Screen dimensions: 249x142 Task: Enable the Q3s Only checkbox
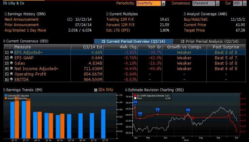coord(96,90)
